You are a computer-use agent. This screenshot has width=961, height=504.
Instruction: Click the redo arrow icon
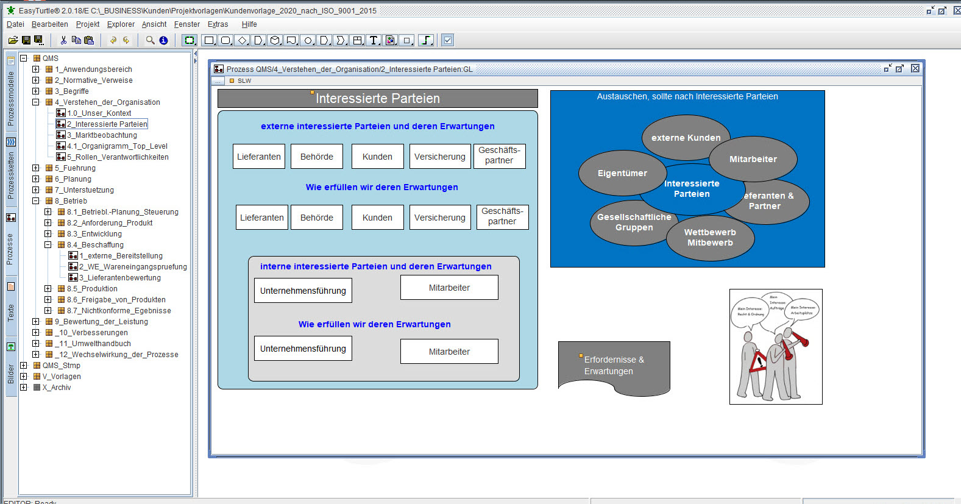tap(126, 40)
